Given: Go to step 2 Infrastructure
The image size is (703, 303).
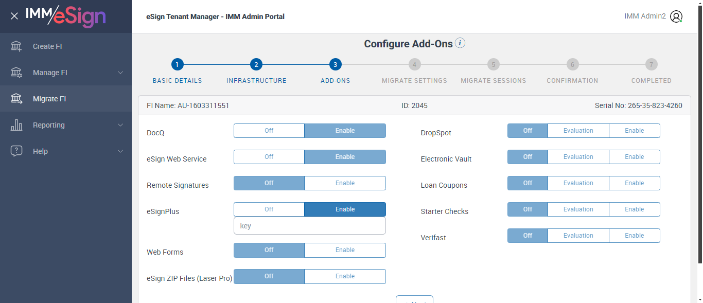Looking at the screenshot, I should coord(256,65).
